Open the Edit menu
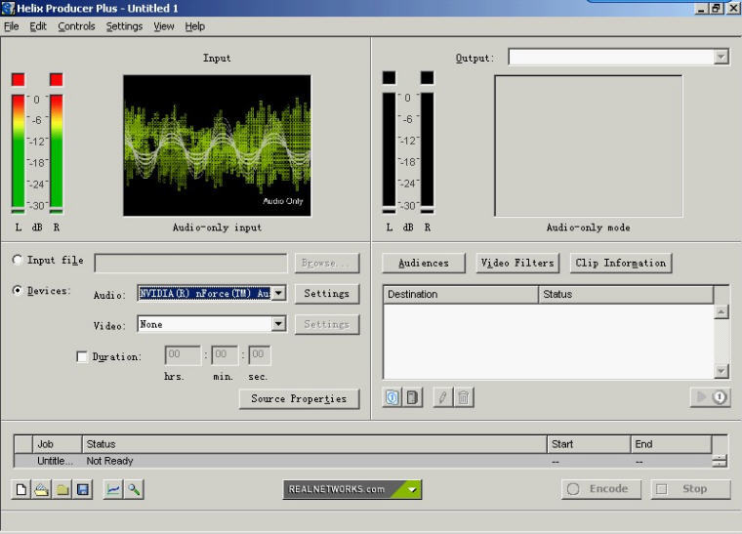This screenshot has height=534, width=742. [38, 26]
